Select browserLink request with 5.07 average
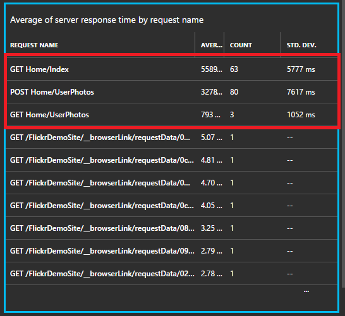This screenshot has width=345, height=316. coord(172,138)
